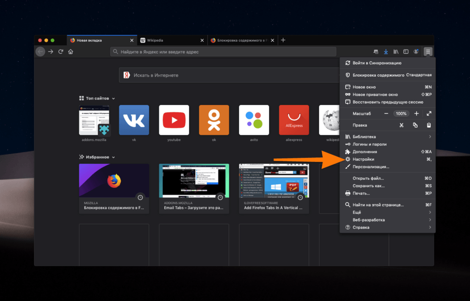Open the Email Tabs highlight card
Viewport: 470px width, 301px height.
(x=194, y=189)
